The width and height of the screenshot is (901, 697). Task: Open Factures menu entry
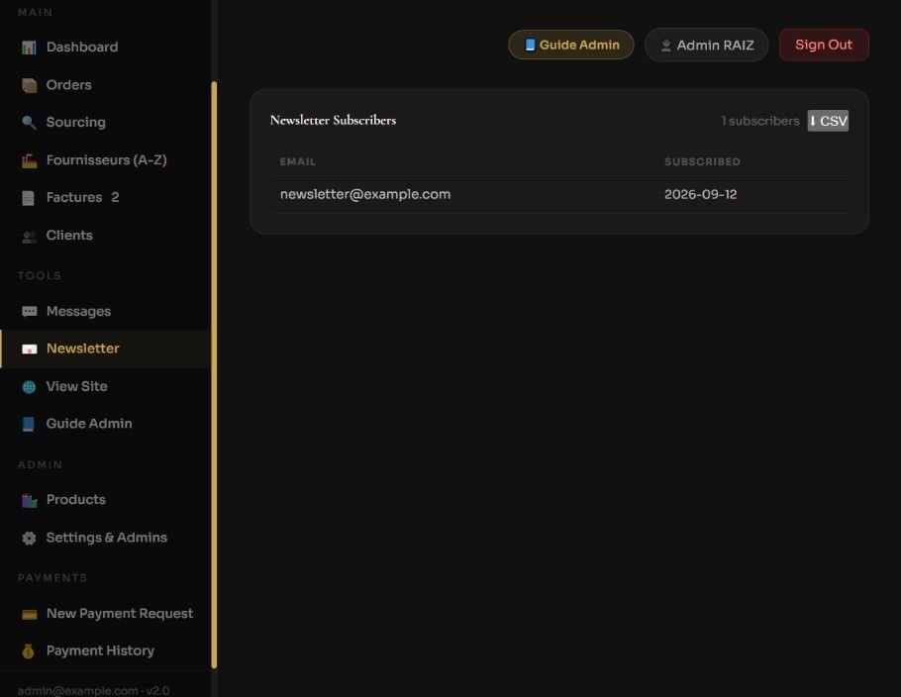(106, 198)
